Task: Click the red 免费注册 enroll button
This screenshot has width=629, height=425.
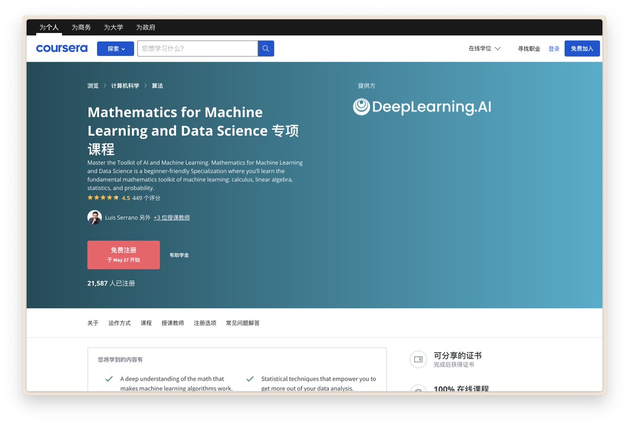Action: pyautogui.click(x=124, y=255)
